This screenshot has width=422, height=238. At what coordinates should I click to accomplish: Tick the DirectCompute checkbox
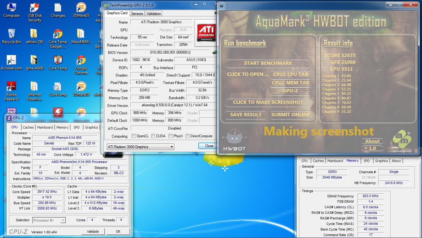(x=187, y=136)
